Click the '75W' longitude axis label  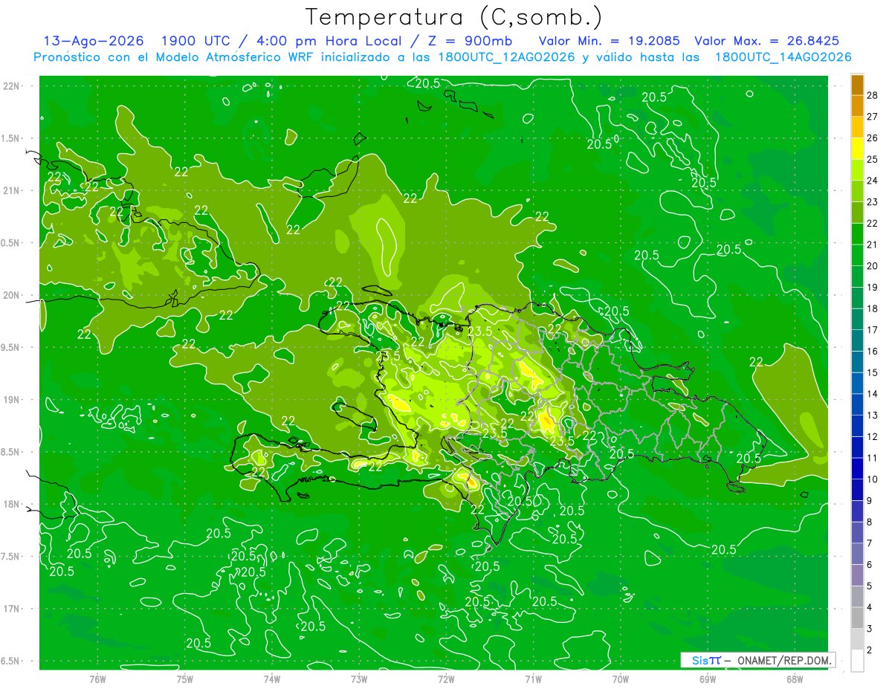tap(185, 679)
